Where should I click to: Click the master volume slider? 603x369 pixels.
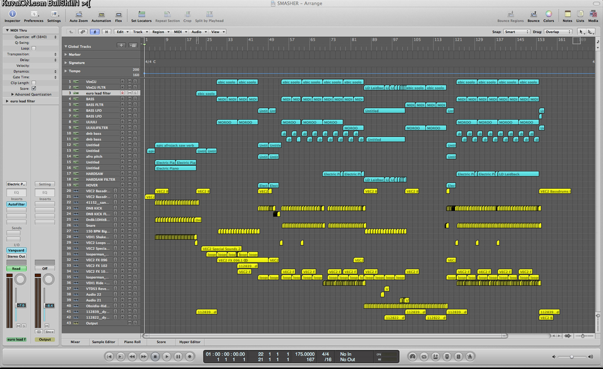tap(572, 357)
